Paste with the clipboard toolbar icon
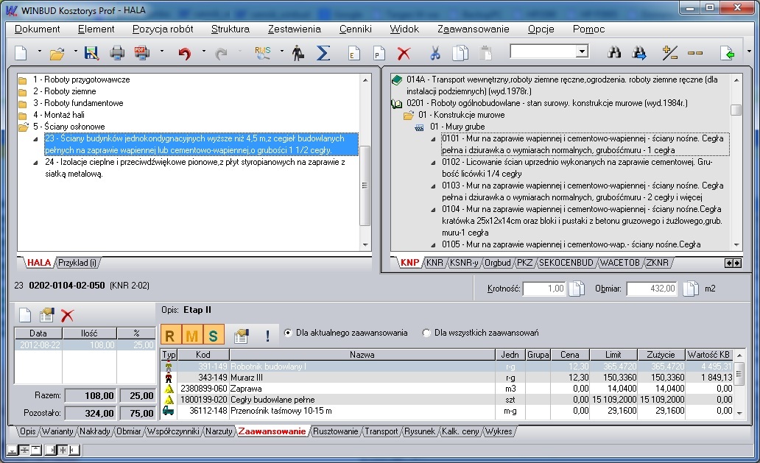The width and height of the screenshot is (760, 463). coord(485,53)
